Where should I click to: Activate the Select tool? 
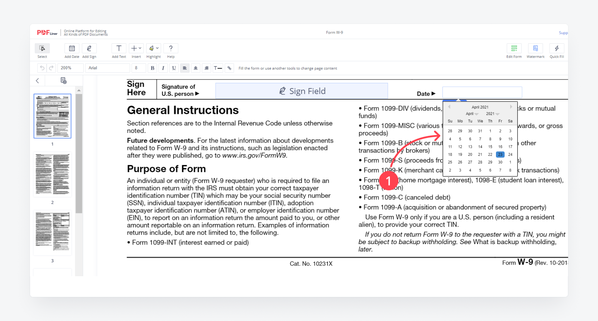pyautogui.click(x=42, y=48)
